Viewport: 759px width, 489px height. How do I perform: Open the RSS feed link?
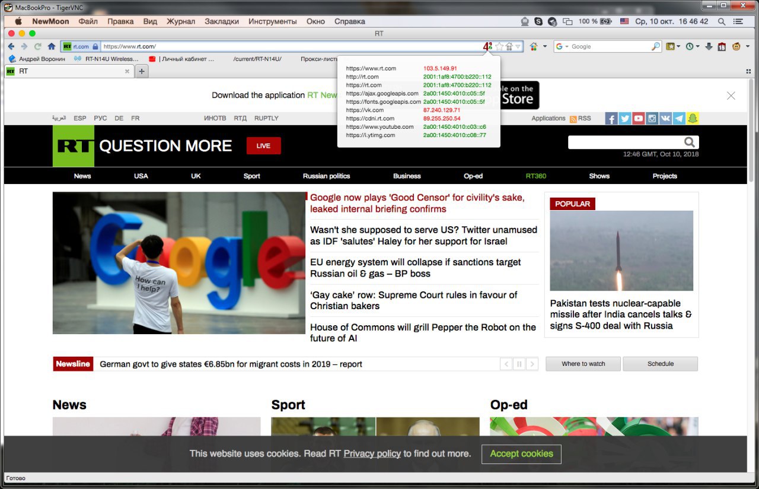point(581,118)
